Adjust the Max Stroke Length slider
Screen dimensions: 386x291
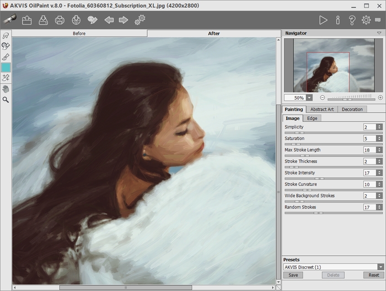[x=334, y=156]
